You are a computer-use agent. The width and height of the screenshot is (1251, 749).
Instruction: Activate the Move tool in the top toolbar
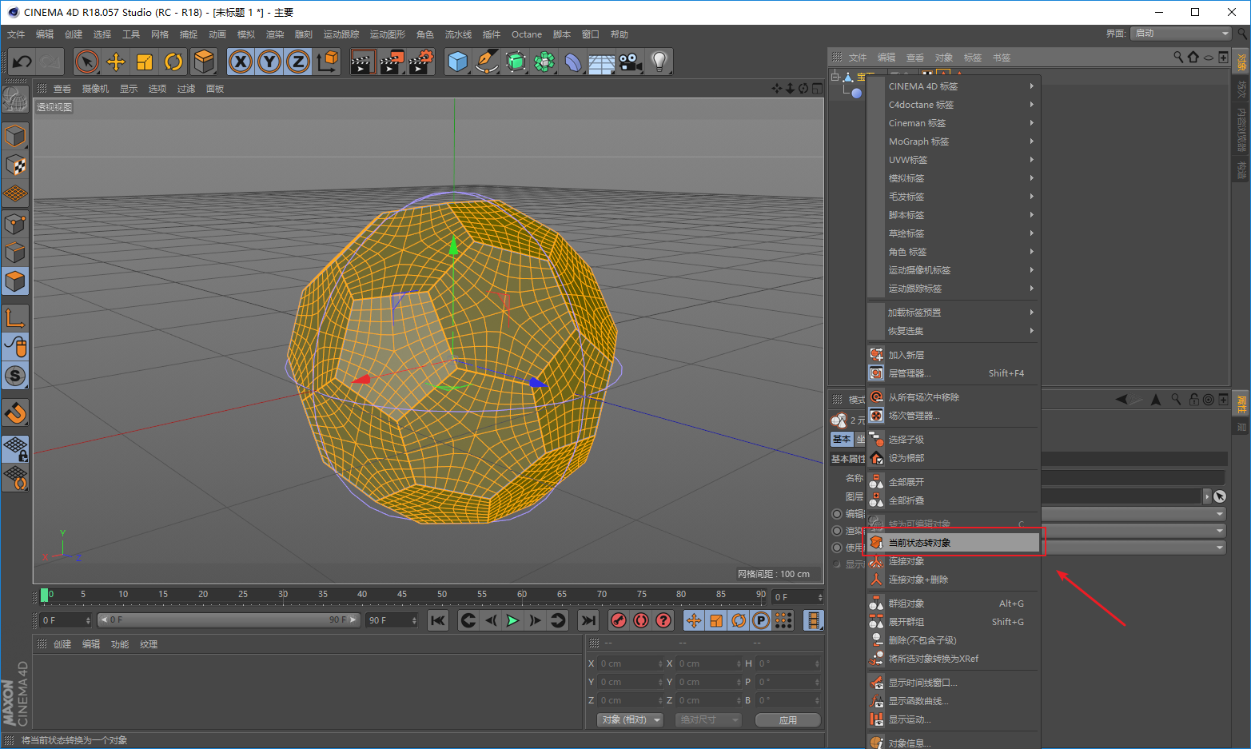[x=116, y=62]
